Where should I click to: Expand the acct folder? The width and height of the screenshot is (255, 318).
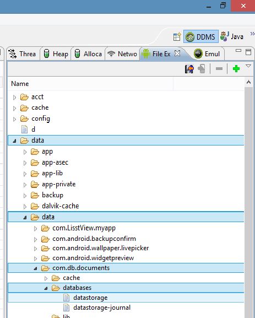tap(14, 98)
